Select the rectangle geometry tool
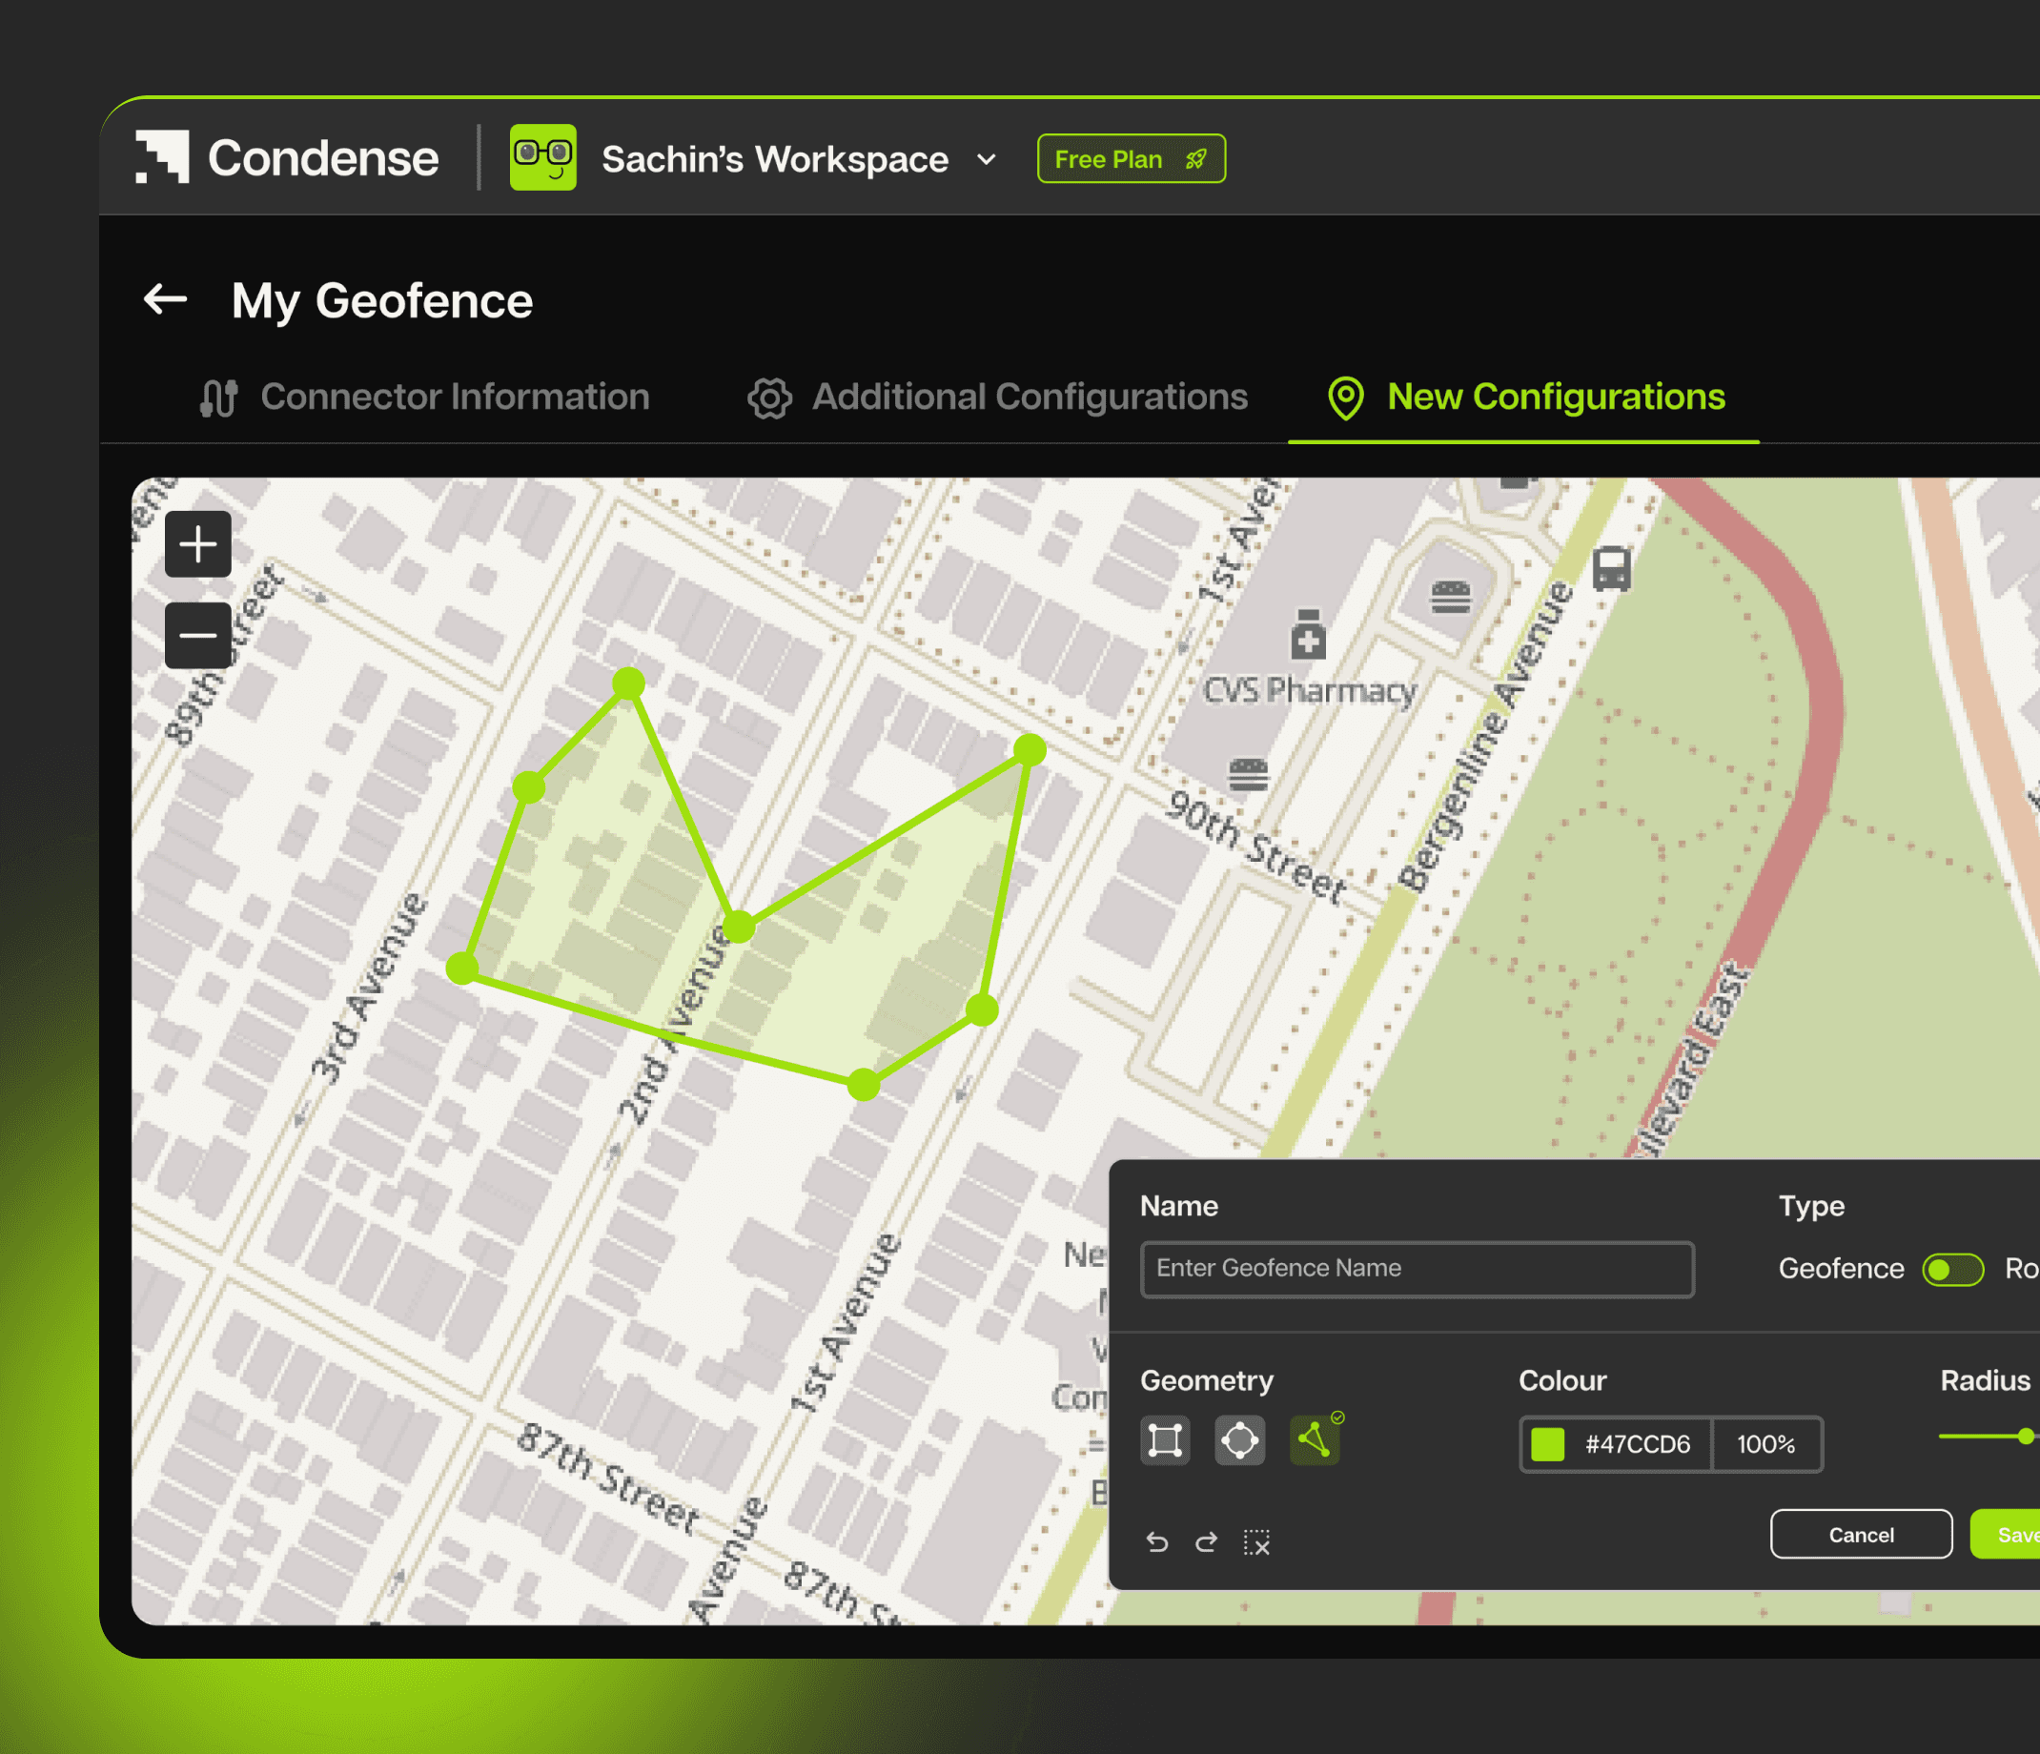The image size is (2040, 1754). click(x=1165, y=1441)
